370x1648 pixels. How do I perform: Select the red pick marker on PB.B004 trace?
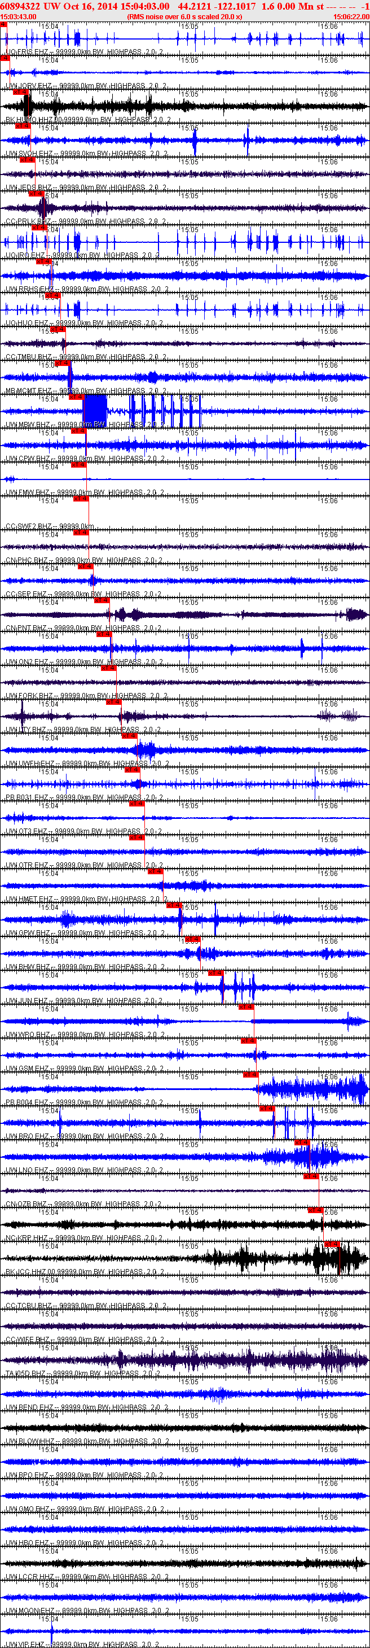251,1075
